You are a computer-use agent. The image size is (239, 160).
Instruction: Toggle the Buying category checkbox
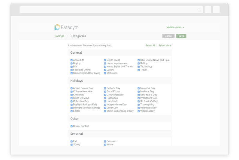(71, 63)
